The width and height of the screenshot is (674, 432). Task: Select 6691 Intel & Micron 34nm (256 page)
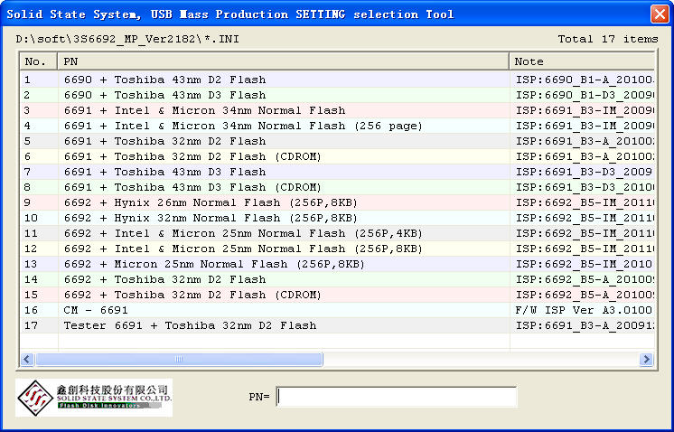tap(243, 126)
